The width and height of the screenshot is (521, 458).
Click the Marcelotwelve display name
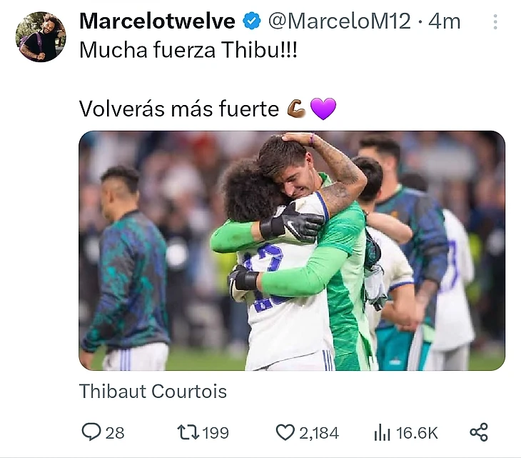click(157, 21)
